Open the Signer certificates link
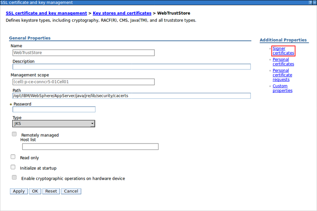Image resolution: width=317 pixels, height=211 pixels. tap(283, 51)
